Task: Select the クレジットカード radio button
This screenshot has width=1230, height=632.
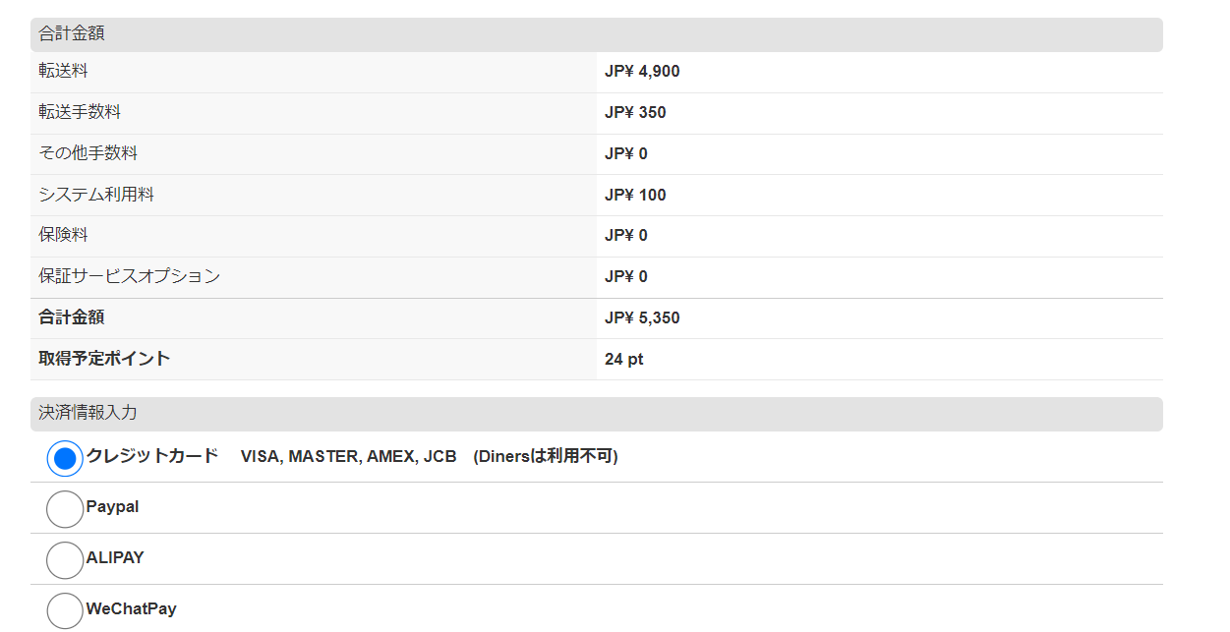Action: point(65,458)
